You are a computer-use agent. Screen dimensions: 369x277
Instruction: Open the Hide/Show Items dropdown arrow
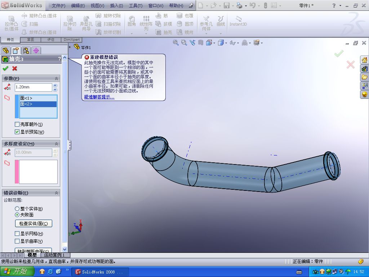pyautogui.click(x=238, y=43)
